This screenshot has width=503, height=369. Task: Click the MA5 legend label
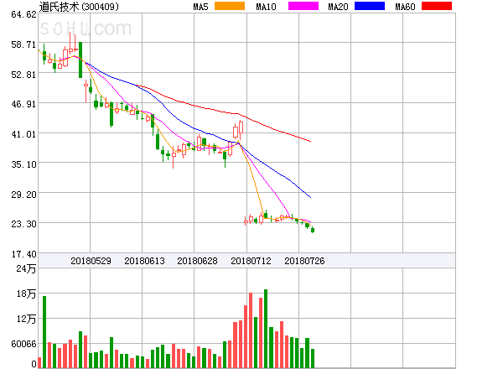pyautogui.click(x=200, y=7)
